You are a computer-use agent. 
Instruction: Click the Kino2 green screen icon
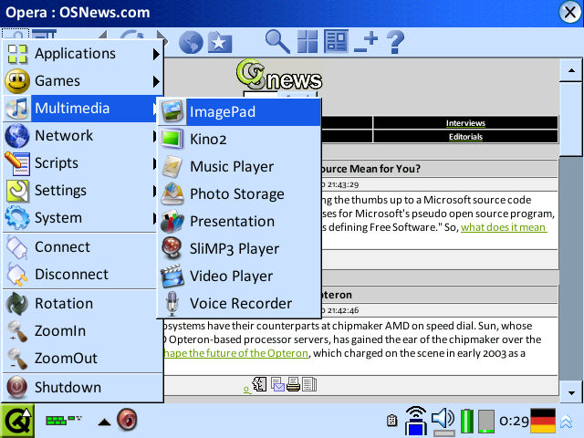coord(172,139)
